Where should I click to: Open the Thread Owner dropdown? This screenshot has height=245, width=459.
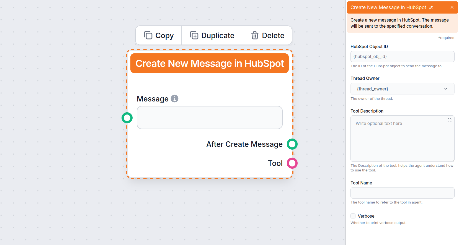(402, 89)
